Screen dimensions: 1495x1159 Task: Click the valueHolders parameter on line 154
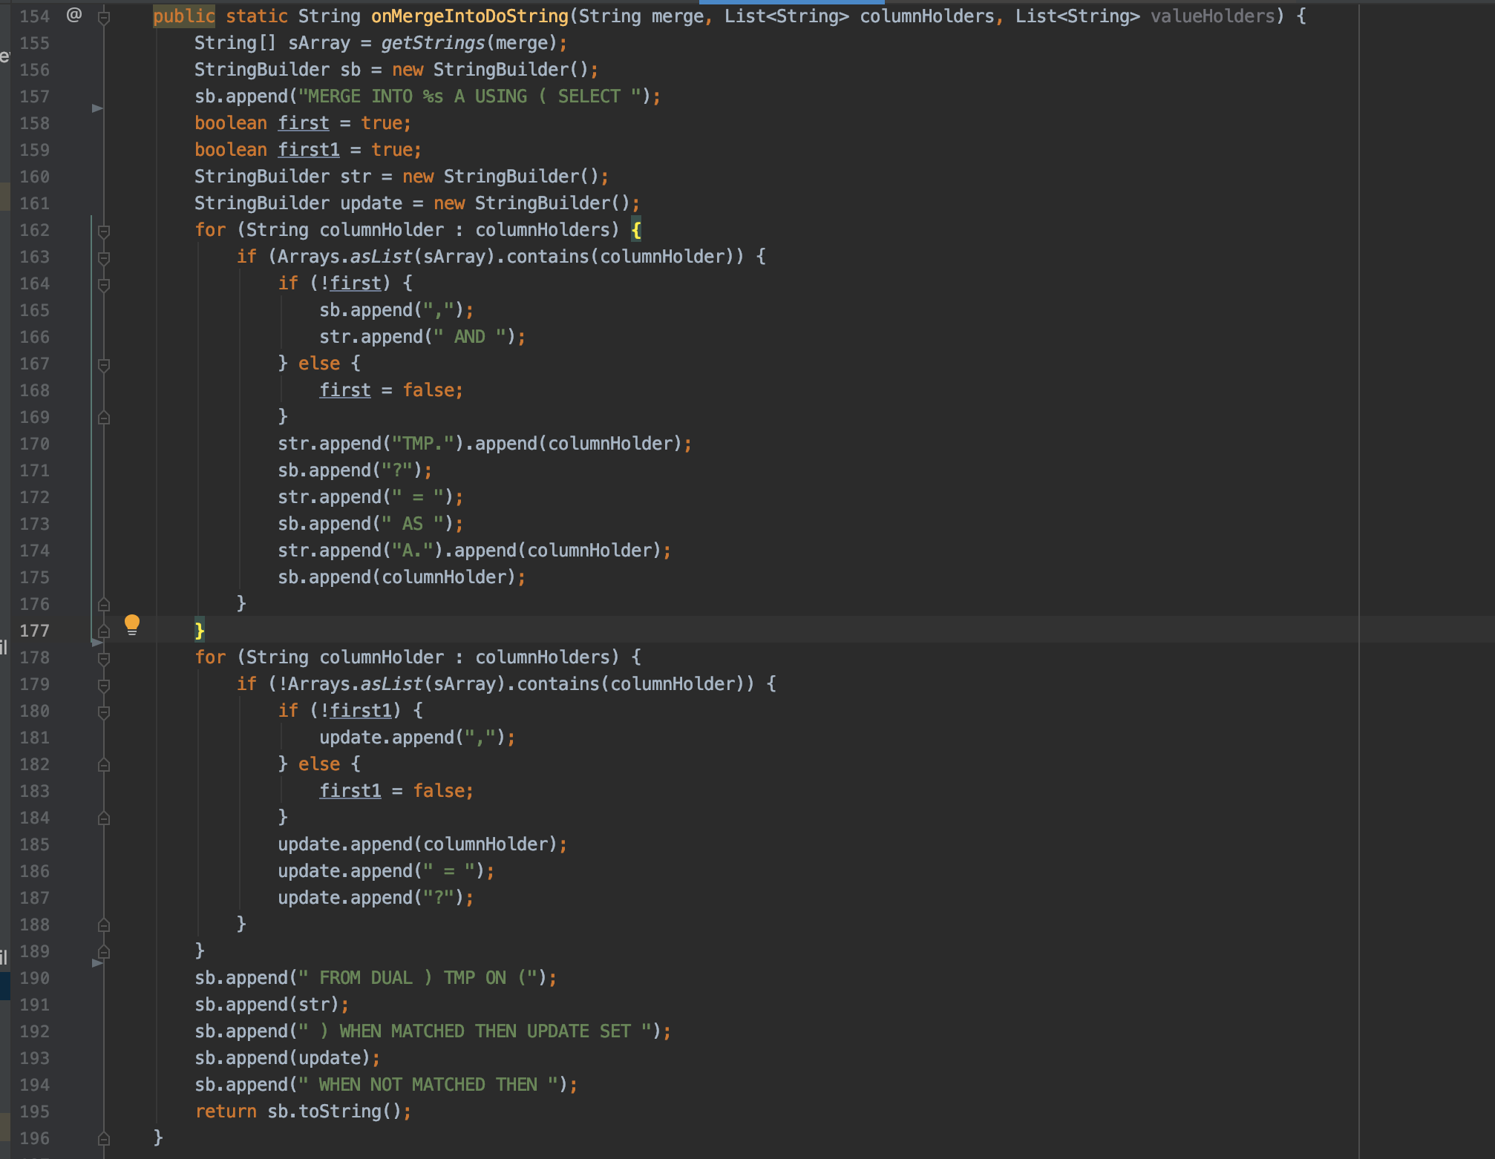click(1212, 16)
